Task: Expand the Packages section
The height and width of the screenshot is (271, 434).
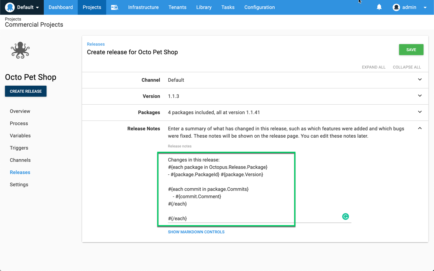Action: [x=420, y=112]
